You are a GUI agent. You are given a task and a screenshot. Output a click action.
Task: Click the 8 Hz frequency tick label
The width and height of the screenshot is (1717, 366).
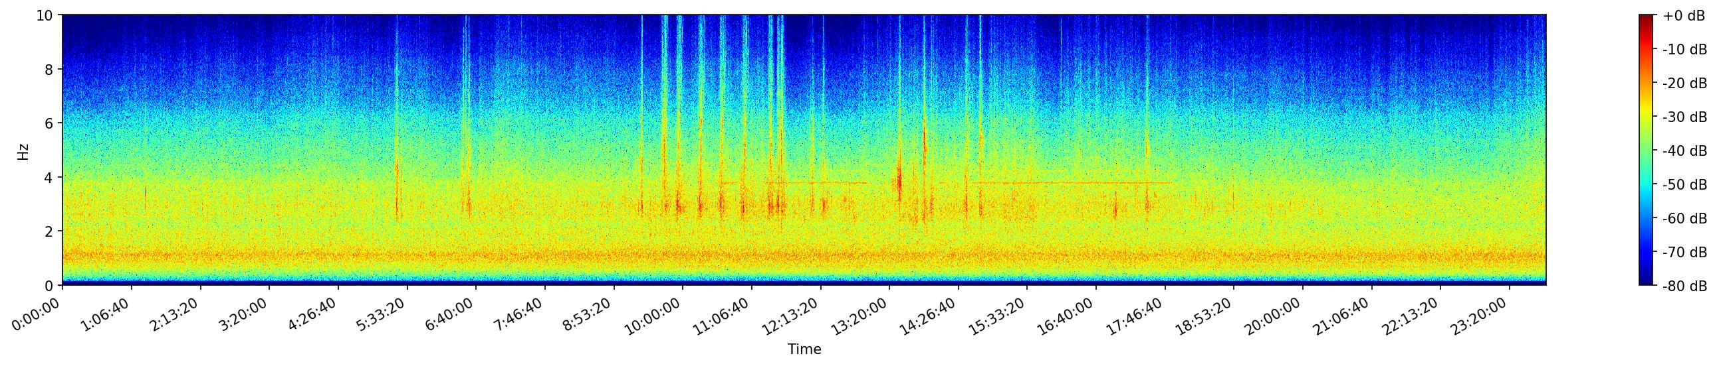[50, 69]
